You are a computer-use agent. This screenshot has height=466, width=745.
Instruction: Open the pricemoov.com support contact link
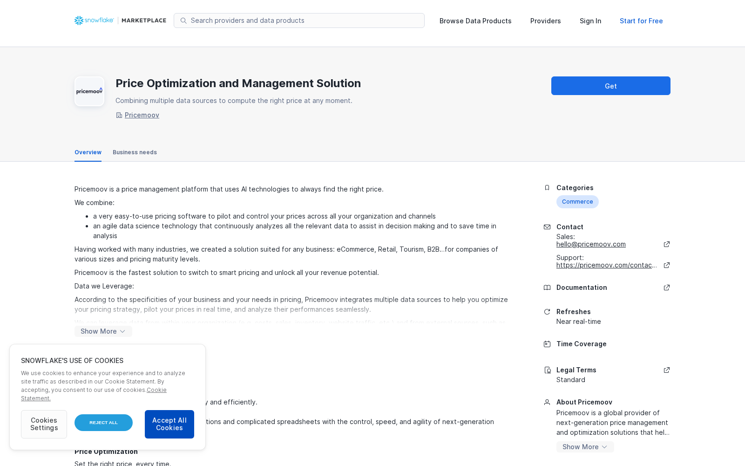(607, 265)
